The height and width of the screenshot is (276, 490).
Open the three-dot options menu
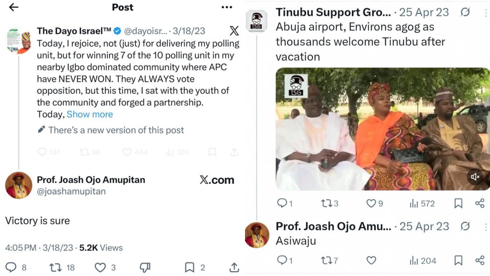point(227,6)
